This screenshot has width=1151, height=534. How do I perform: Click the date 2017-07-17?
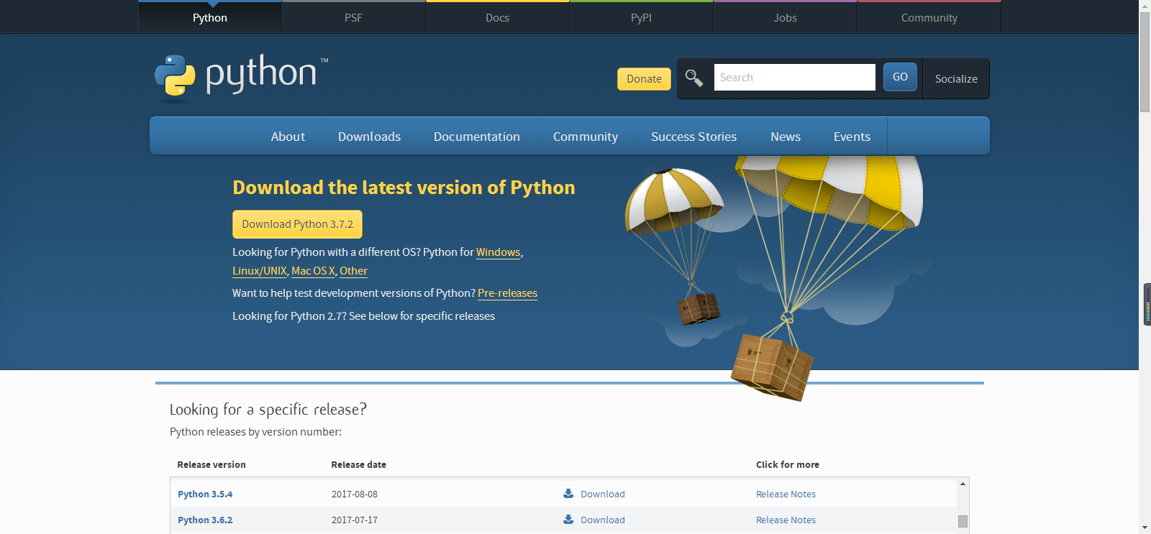pyautogui.click(x=354, y=520)
